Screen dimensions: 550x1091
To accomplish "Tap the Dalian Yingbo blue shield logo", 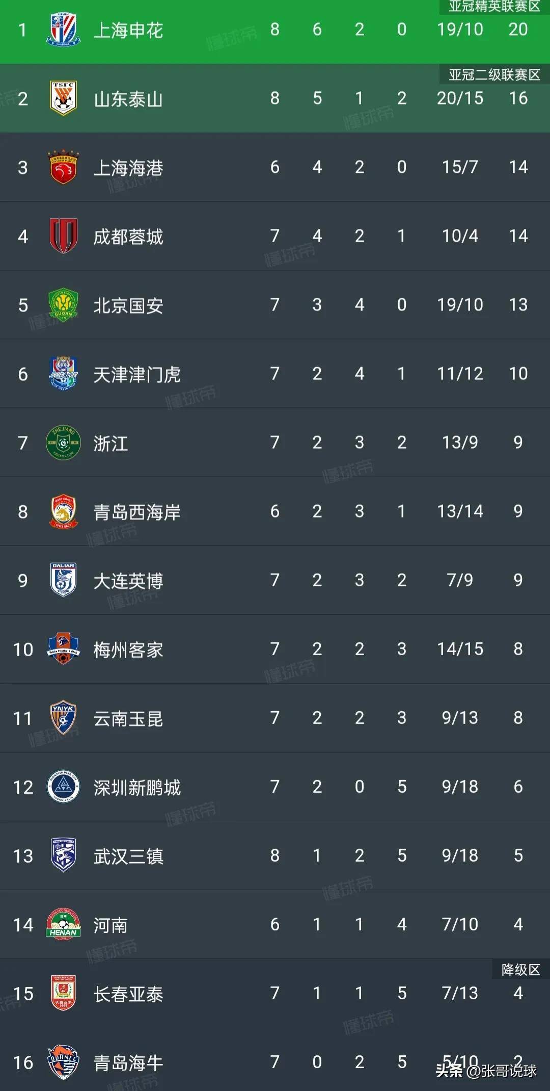I will coord(63,580).
